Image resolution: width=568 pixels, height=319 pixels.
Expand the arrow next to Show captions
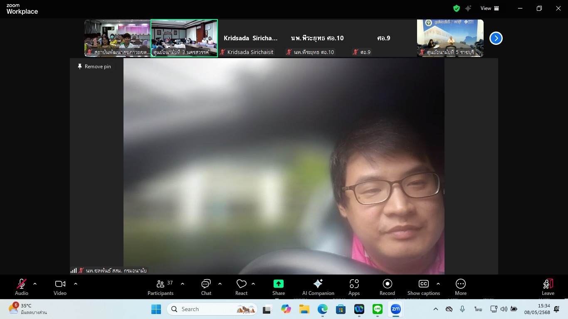pyautogui.click(x=438, y=284)
